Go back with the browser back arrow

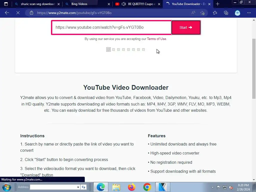point(7,13)
